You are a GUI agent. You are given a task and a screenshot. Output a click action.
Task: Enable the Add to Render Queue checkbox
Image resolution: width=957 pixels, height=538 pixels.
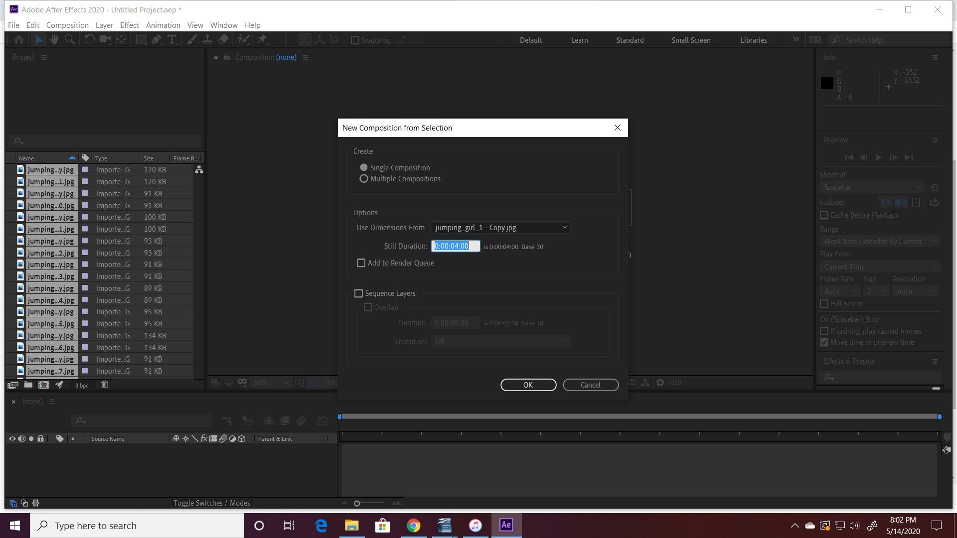[x=361, y=263]
